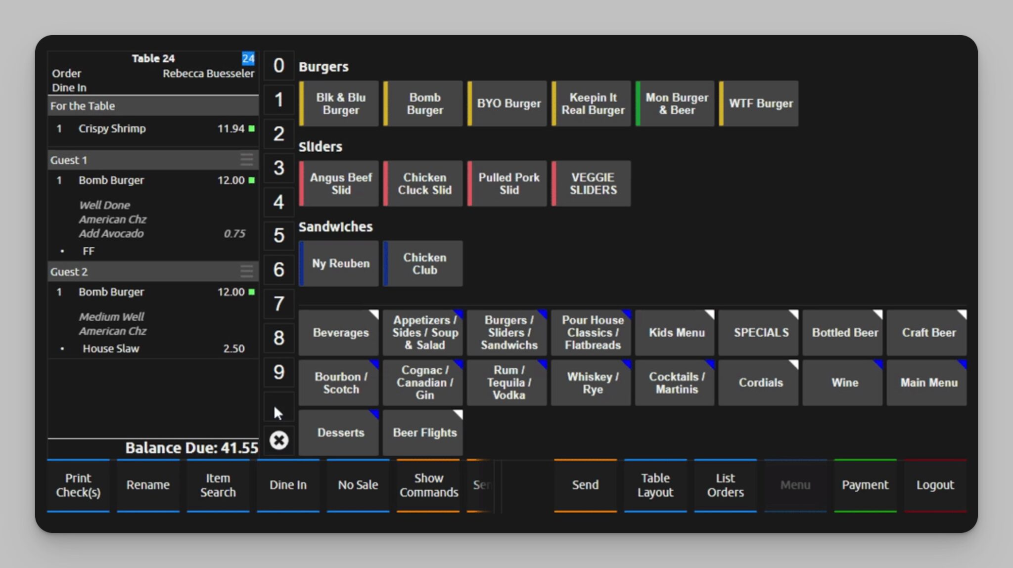Expand Cocktails / Martinis category

pos(676,383)
